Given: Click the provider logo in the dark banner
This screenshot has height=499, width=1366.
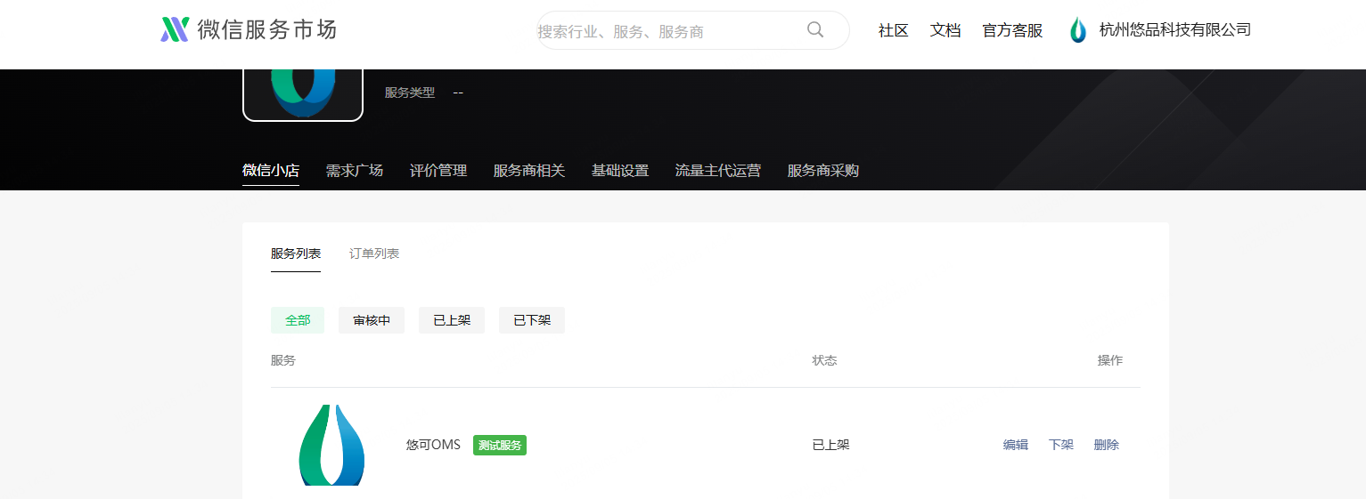Looking at the screenshot, I should tap(303, 93).
